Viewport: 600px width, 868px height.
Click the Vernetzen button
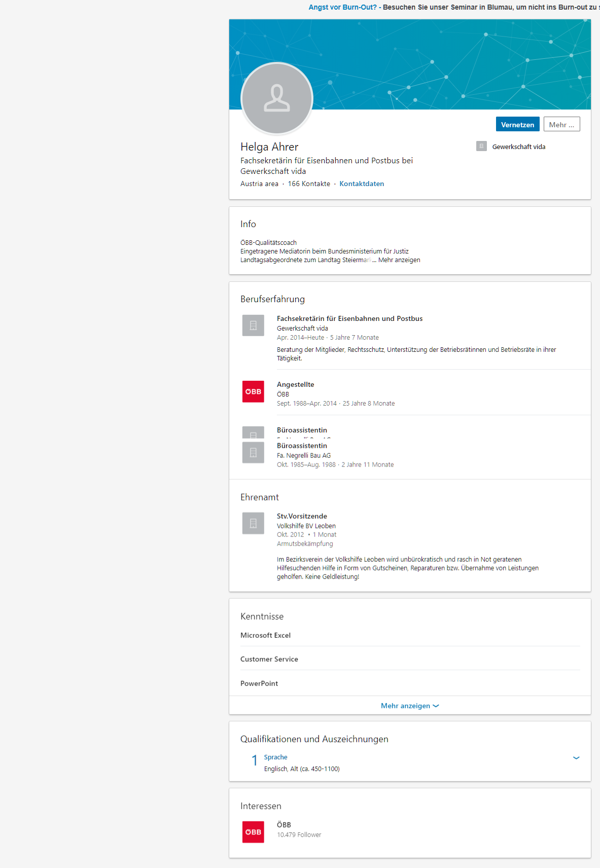click(517, 125)
